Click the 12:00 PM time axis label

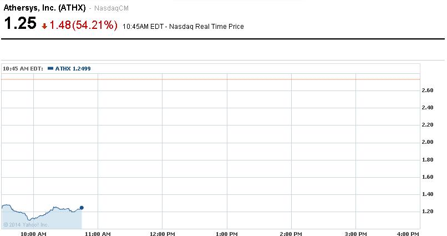162,234
